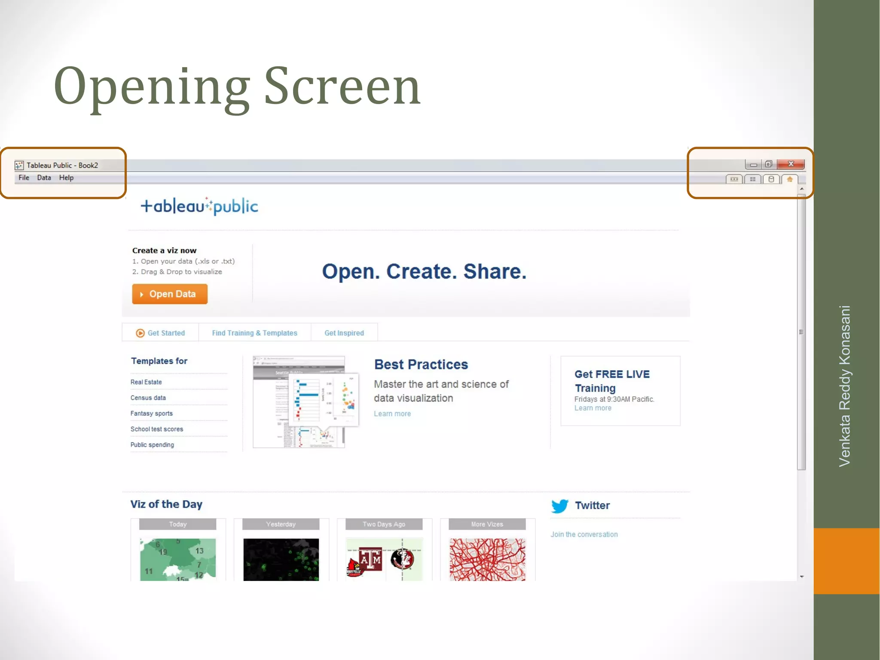Viewport: 880px width, 660px height.
Task: Click the Today label above first viz
Action: point(178,524)
